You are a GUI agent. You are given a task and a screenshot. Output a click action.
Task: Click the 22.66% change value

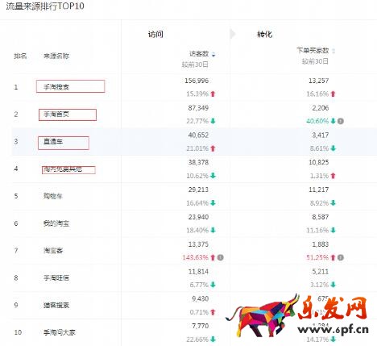click(197, 340)
